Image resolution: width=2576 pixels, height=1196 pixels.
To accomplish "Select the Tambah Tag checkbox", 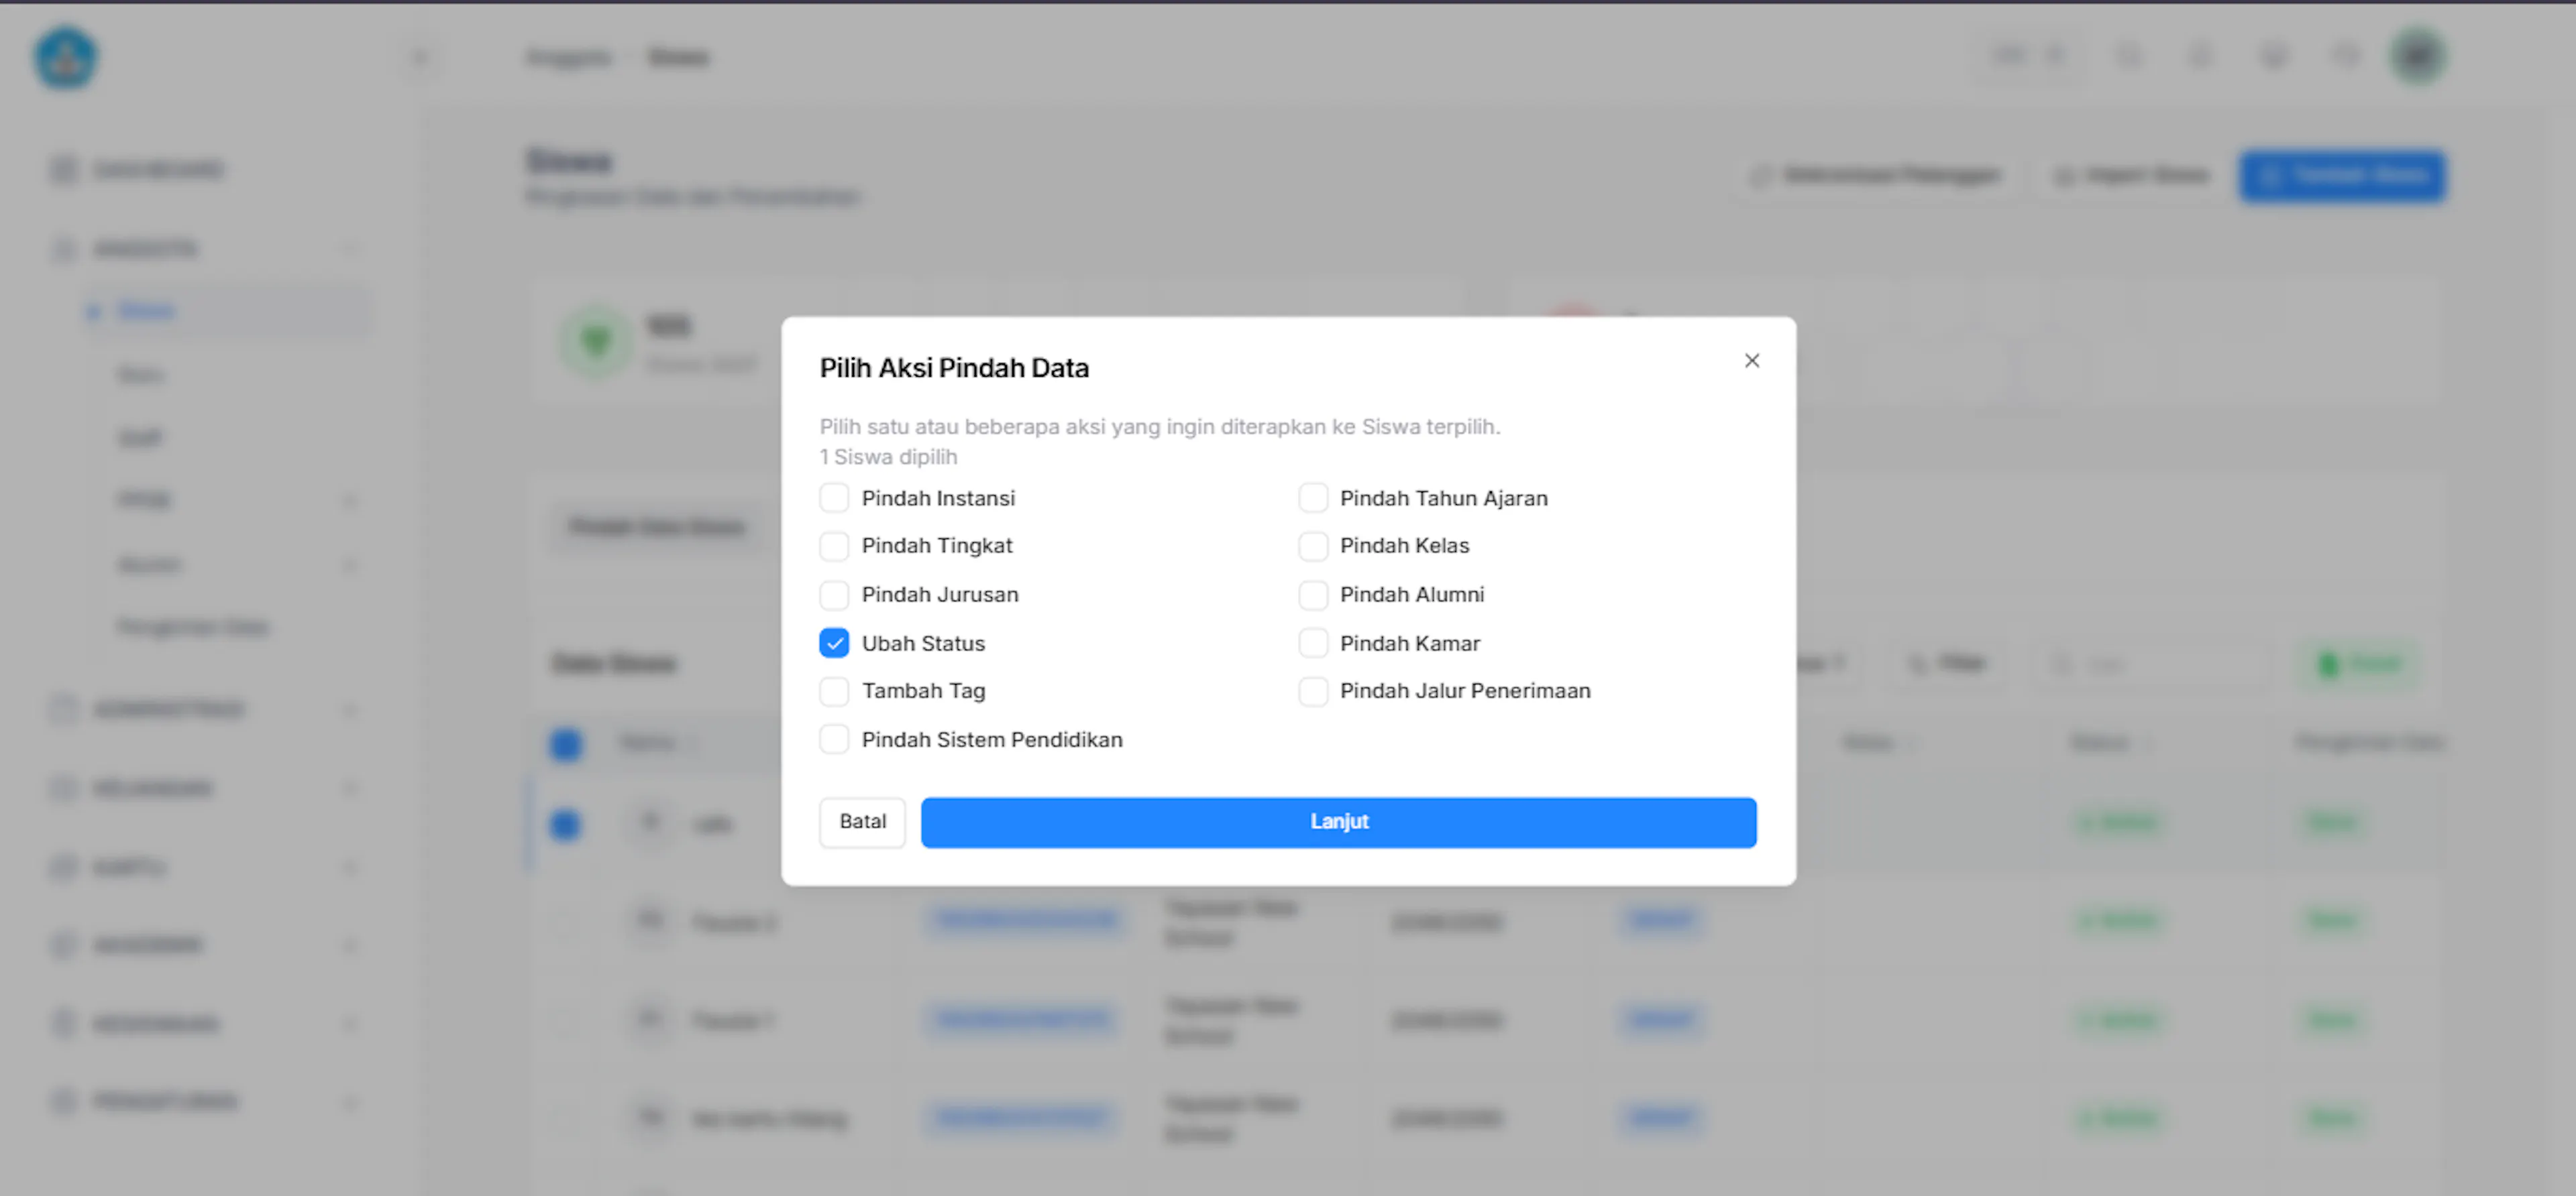I will click(834, 691).
